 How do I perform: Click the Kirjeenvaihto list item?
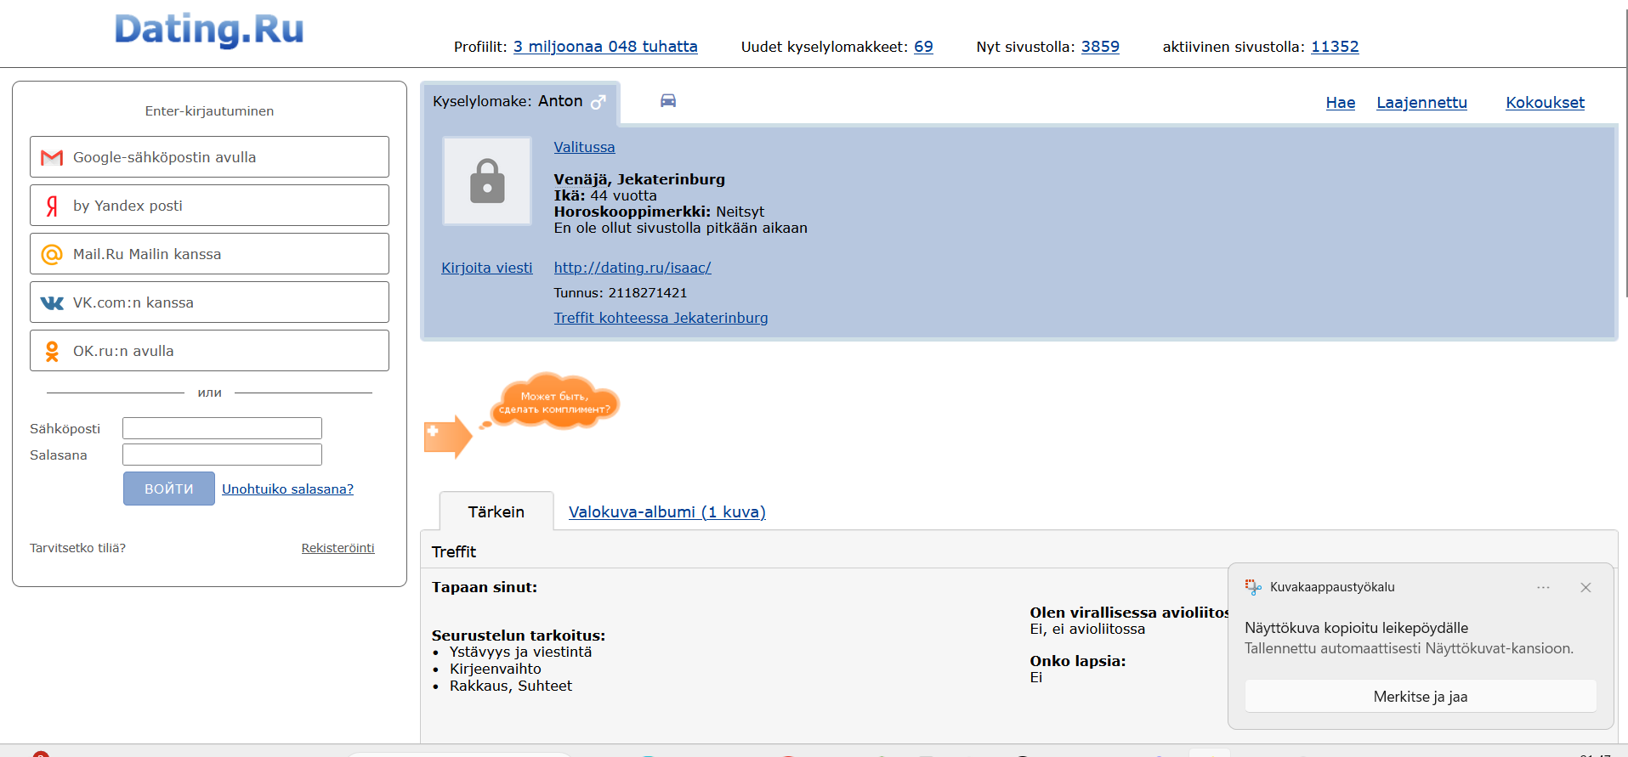tap(495, 669)
